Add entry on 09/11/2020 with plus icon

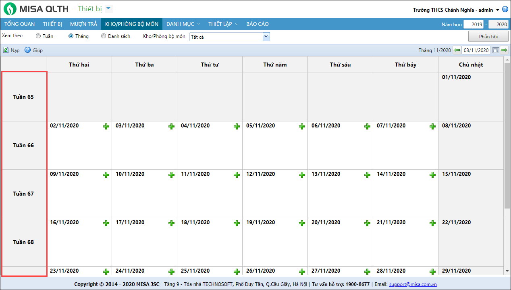coord(106,175)
